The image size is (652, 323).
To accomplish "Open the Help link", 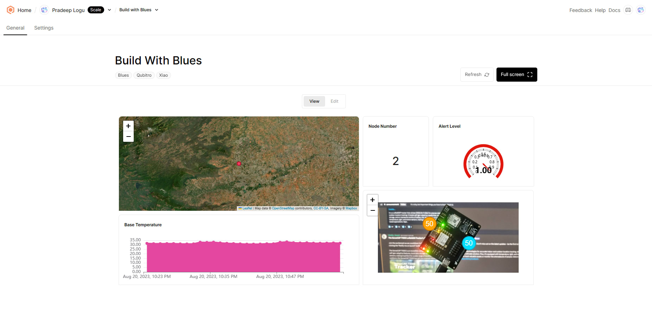I will (x=600, y=10).
